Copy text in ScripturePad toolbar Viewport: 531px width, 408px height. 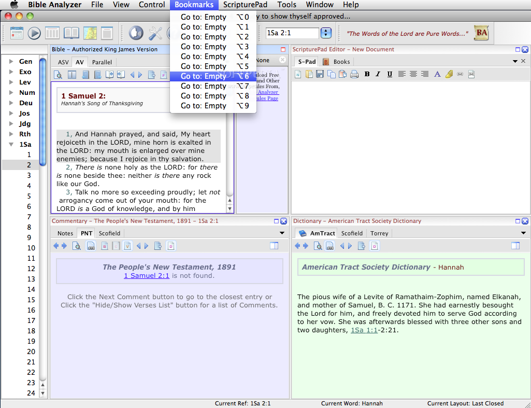tap(332, 74)
